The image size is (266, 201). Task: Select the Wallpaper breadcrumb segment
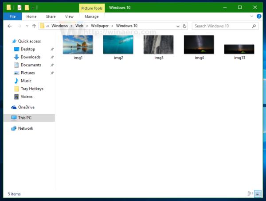[x=100, y=26]
